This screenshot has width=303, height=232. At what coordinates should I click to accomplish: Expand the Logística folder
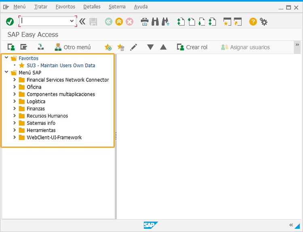15,101
